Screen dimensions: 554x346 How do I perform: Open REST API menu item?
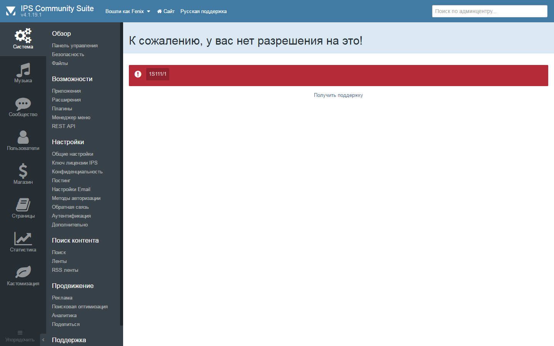[63, 126]
